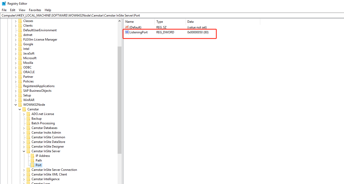Image resolution: width=344 pixels, height=184 pixels.
Task: Select the open Port folder icon
Action: click(33, 165)
